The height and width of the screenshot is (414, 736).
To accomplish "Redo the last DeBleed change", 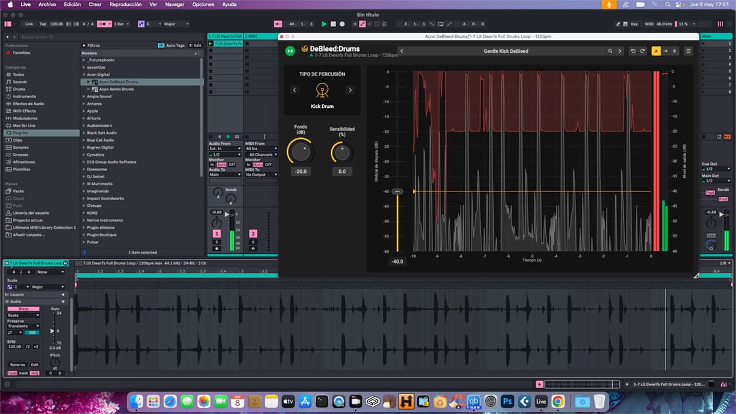I will tap(642, 51).
